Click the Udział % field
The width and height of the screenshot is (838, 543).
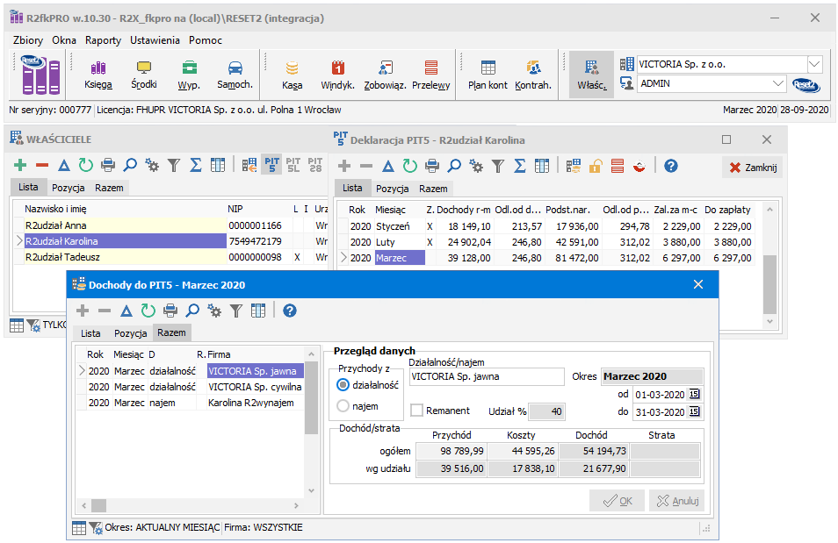(545, 411)
